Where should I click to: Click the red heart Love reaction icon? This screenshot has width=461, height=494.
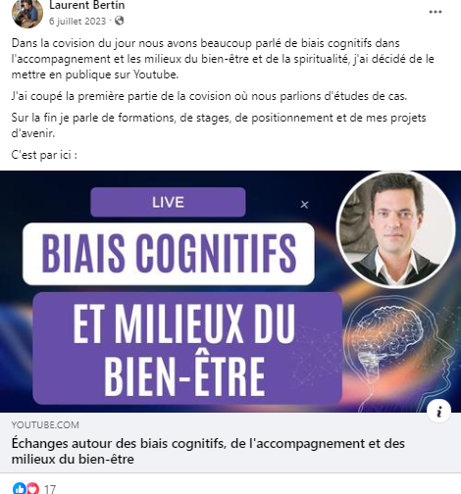pyautogui.click(x=32, y=488)
